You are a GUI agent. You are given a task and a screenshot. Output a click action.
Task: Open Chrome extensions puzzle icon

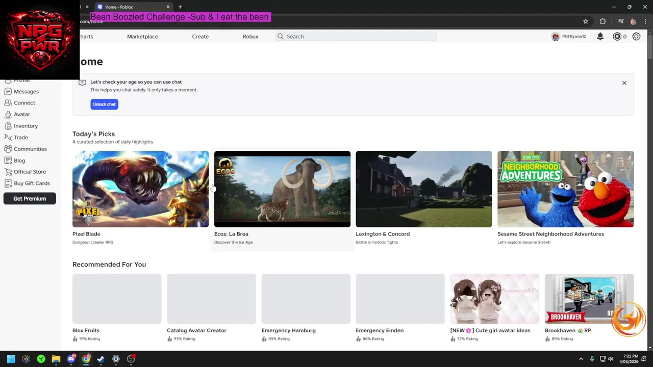coord(603,21)
